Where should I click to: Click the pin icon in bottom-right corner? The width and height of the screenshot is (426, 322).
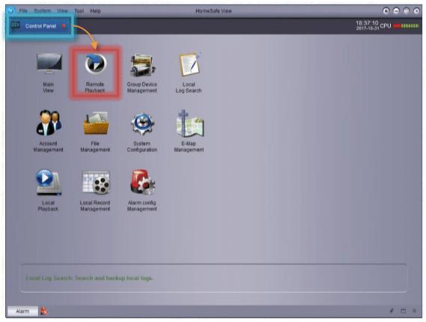point(392,311)
